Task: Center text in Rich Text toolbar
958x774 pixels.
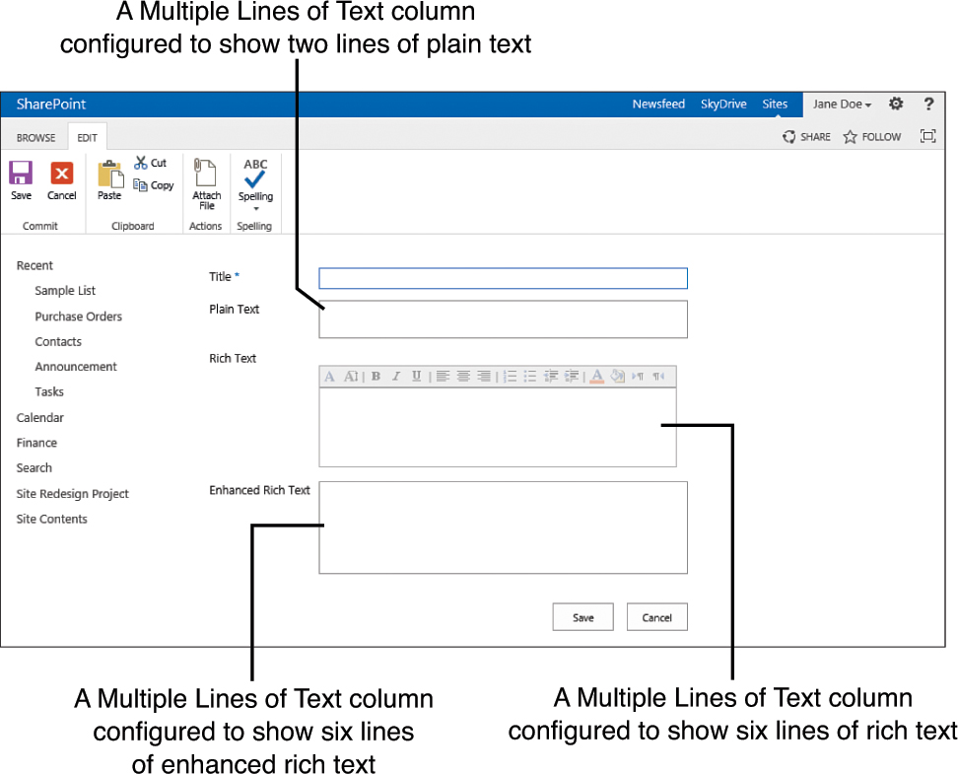Action: pos(464,376)
